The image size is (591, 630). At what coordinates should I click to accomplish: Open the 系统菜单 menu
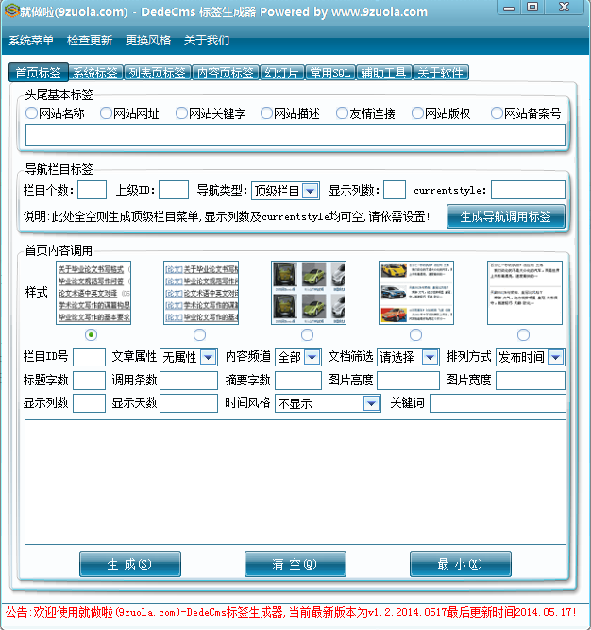click(31, 41)
